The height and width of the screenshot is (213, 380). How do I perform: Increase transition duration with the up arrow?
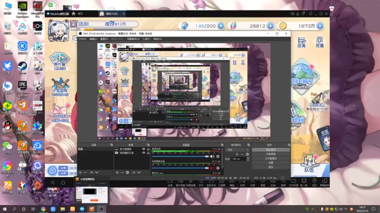point(247,158)
